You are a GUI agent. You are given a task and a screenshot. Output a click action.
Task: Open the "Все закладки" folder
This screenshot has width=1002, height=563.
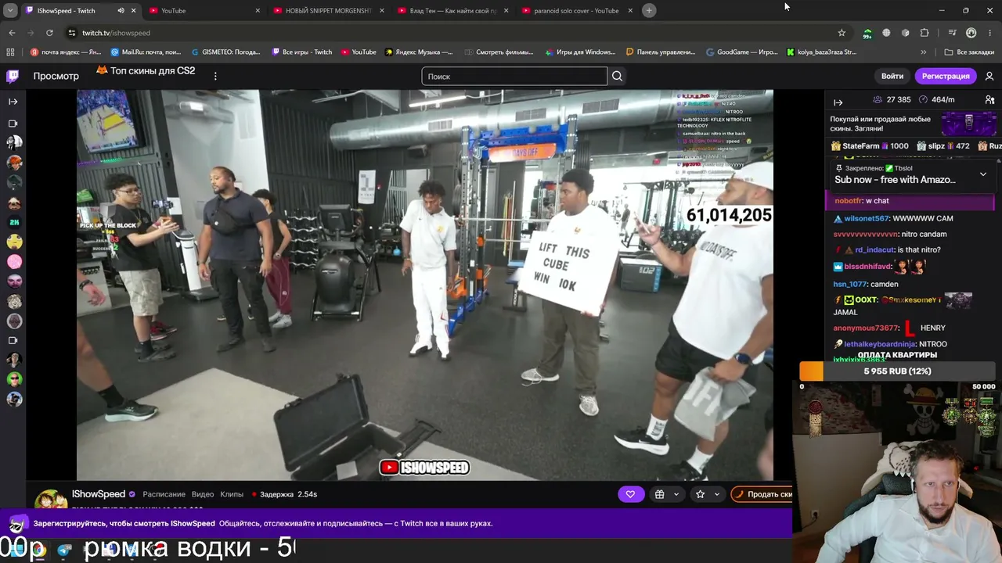click(970, 52)
